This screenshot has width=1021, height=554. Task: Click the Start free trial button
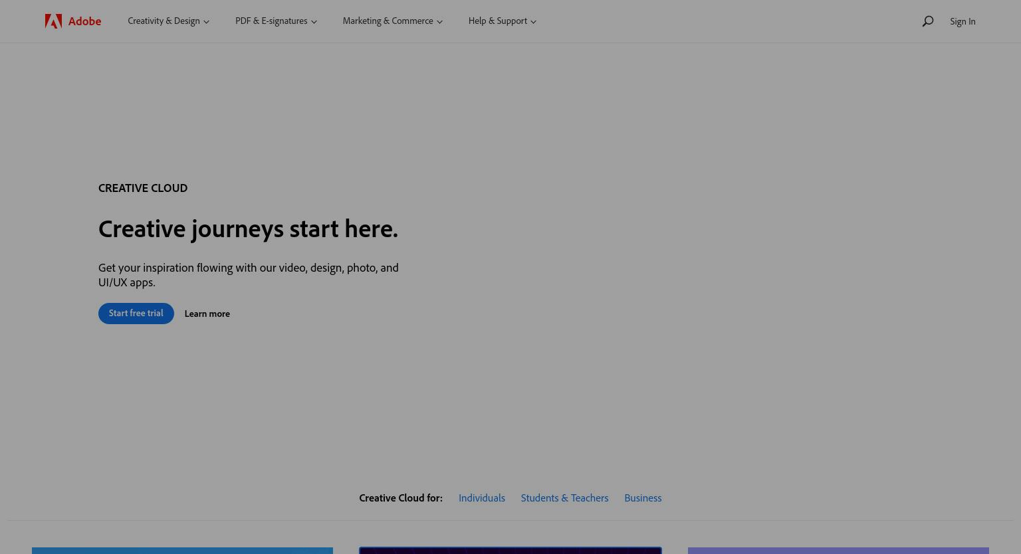[x=136, y=314]
